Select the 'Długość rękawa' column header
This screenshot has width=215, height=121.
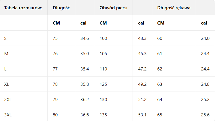[x=174, y=8]
